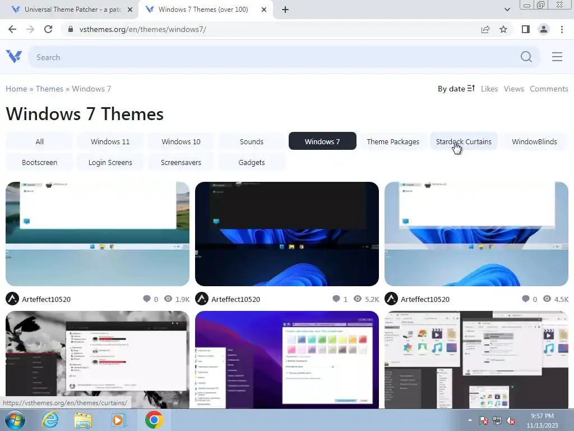574x431 pixels.
Task: Open the Stardock Curtains category
Action: click(x=464, y=141)
